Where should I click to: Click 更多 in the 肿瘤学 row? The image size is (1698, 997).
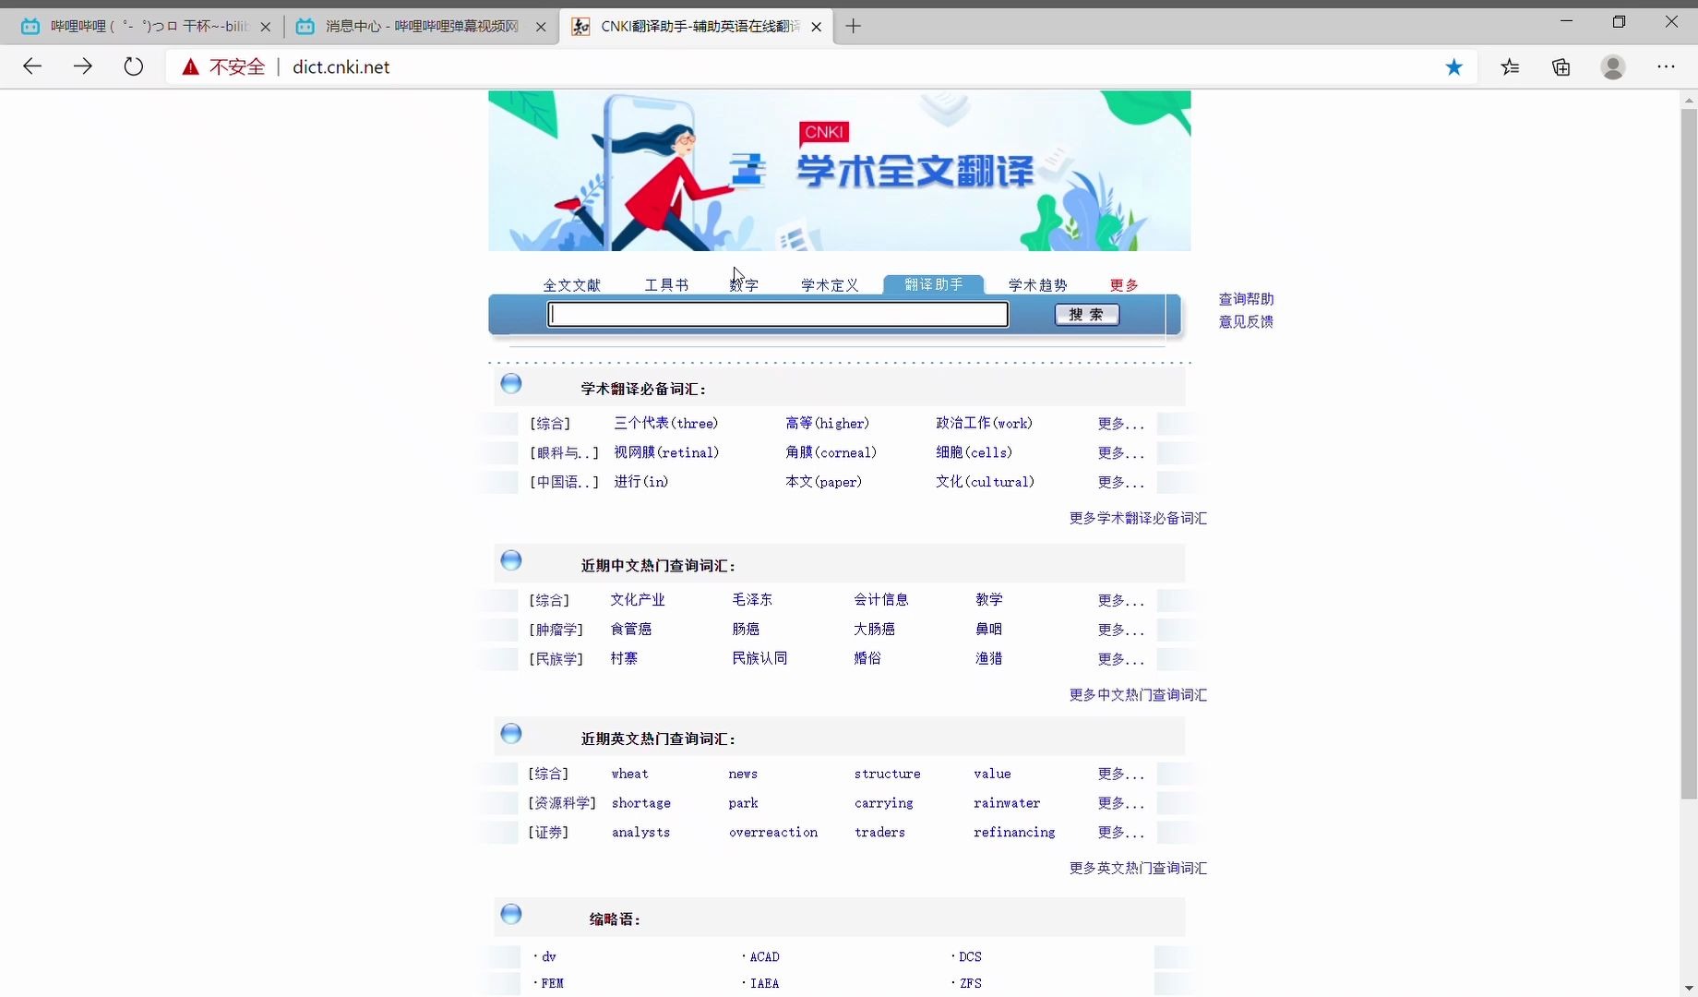point(1121,630)
